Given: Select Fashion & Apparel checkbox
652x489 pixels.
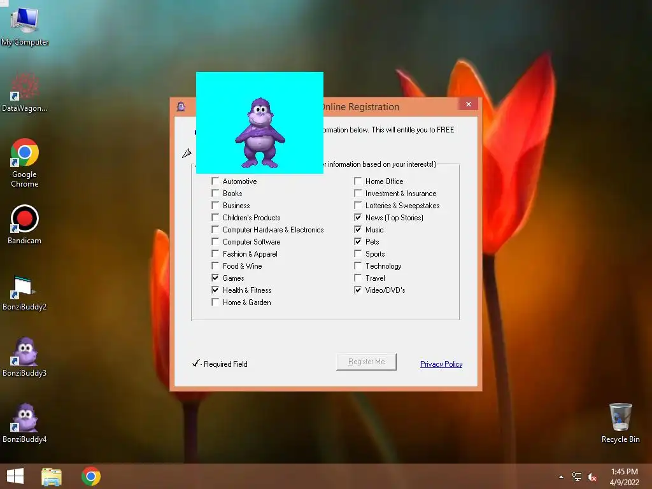Looking at the screenshot, I should [215, 253].
